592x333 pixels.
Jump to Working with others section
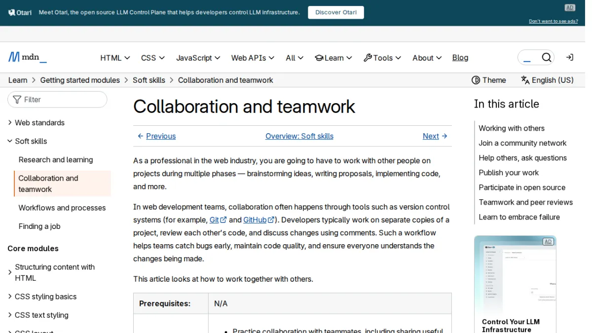click(512, 128)
